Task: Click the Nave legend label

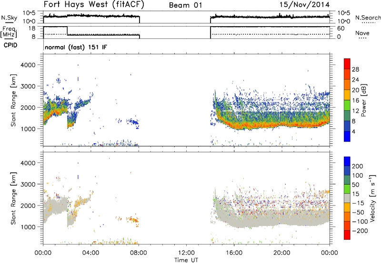Action: [x=362, y=33]
